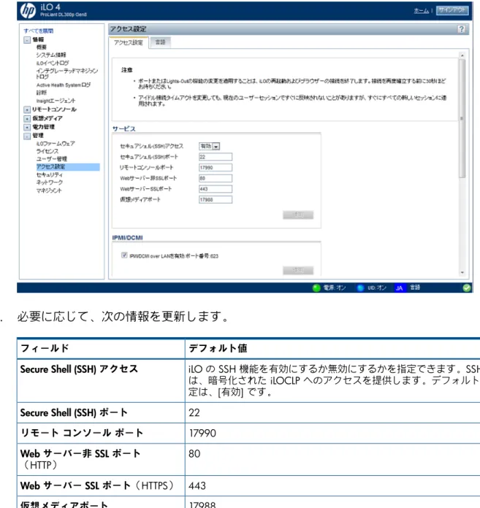The image size is (480, 508).
Task: Expand the 仮想メディア tree section
Action: (27, 118)
